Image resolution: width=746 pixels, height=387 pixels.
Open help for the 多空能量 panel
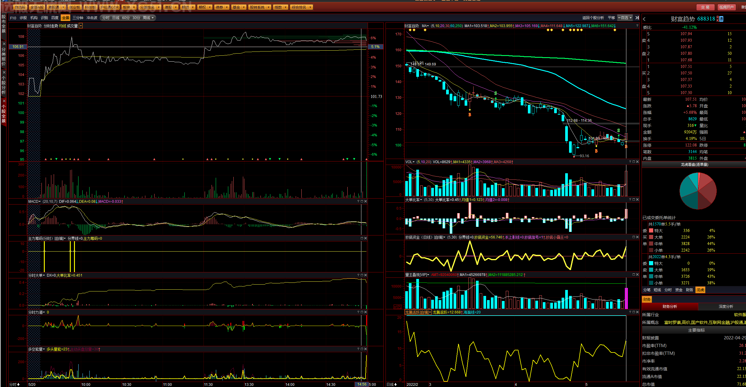(x=358, y=349)
